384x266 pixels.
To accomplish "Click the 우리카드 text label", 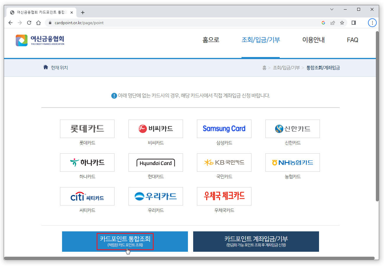I will [x=156, y=210].
